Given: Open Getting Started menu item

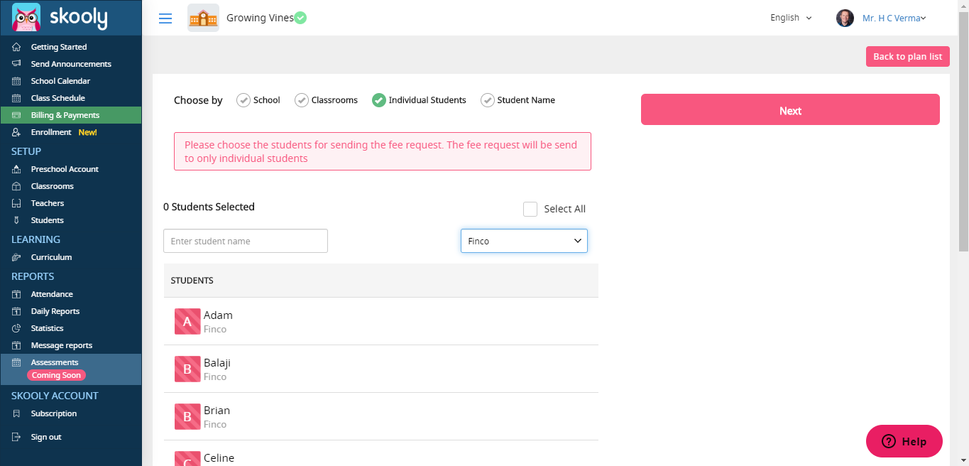Looking at the screenshot, I should pos(59,47).
